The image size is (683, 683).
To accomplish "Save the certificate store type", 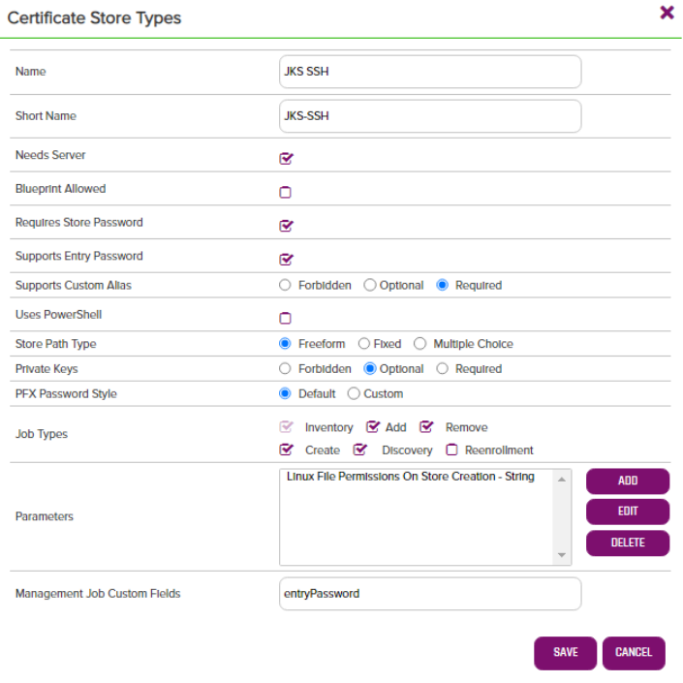I will point(565,652).
